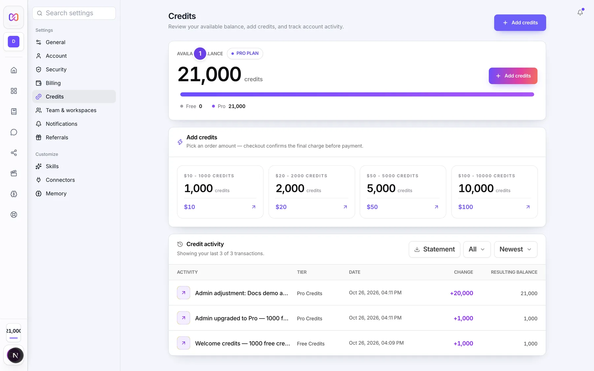Open Notifications settings
The image size is (594, 371).
(74, 124)
